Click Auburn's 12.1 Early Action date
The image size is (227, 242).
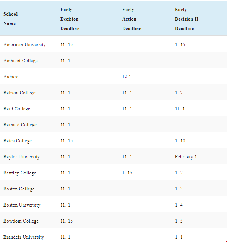tap(126, 77)
